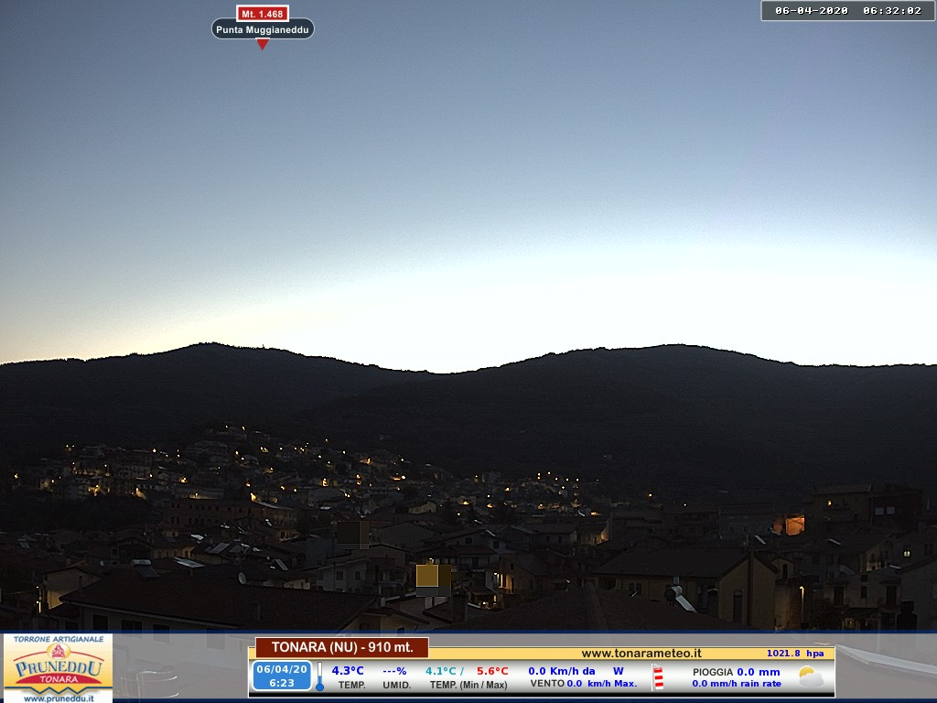937x703 pixels.
Task: Click the 4.3°C temperature reading
Action: tap(347, 671)
